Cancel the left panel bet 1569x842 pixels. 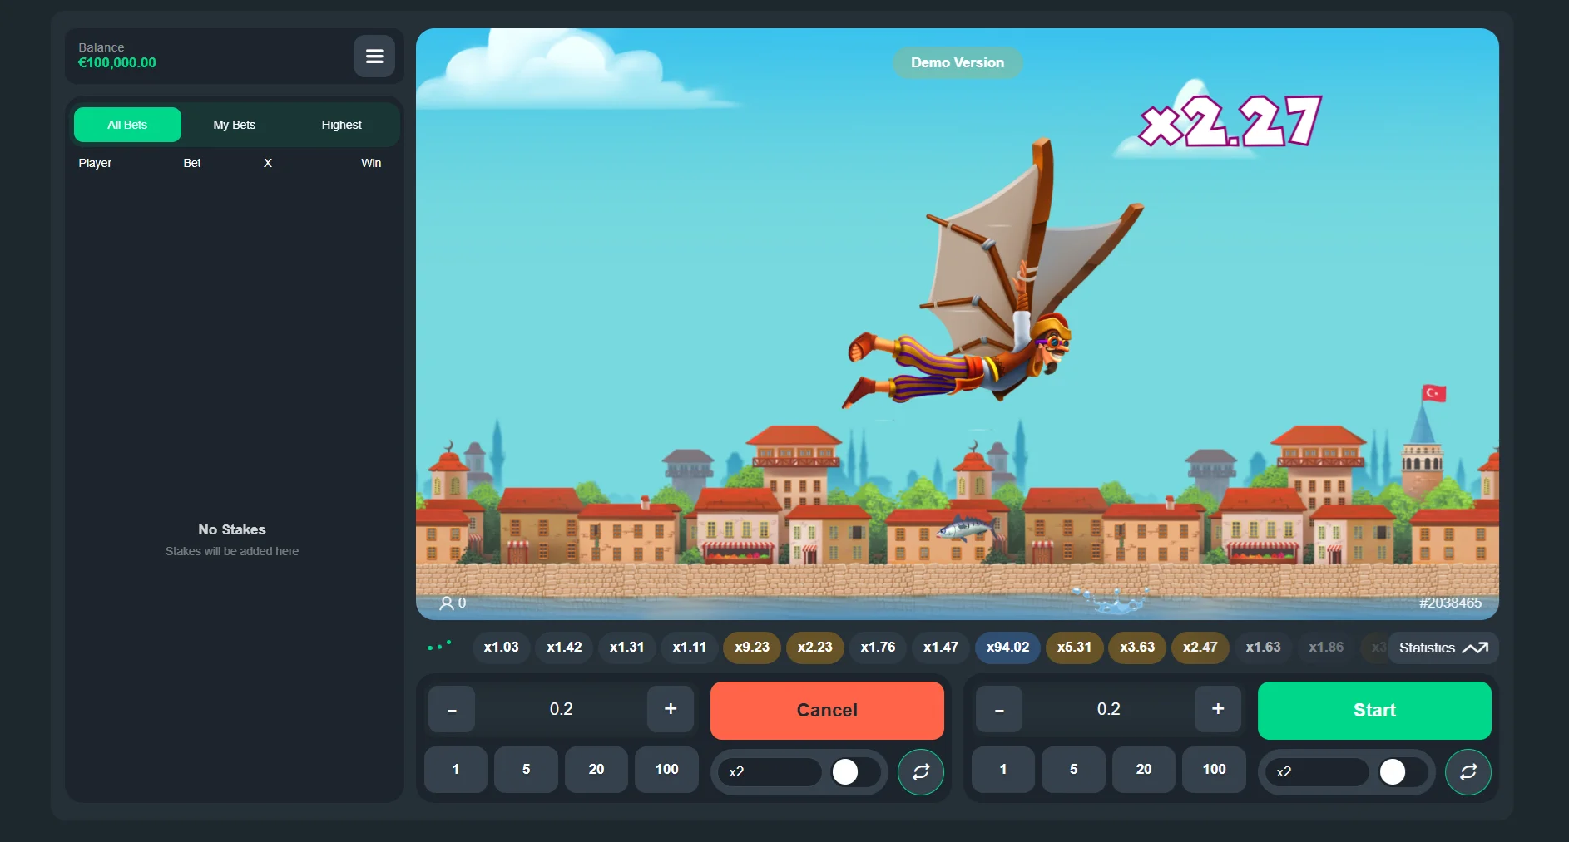(x=827, y=710)
